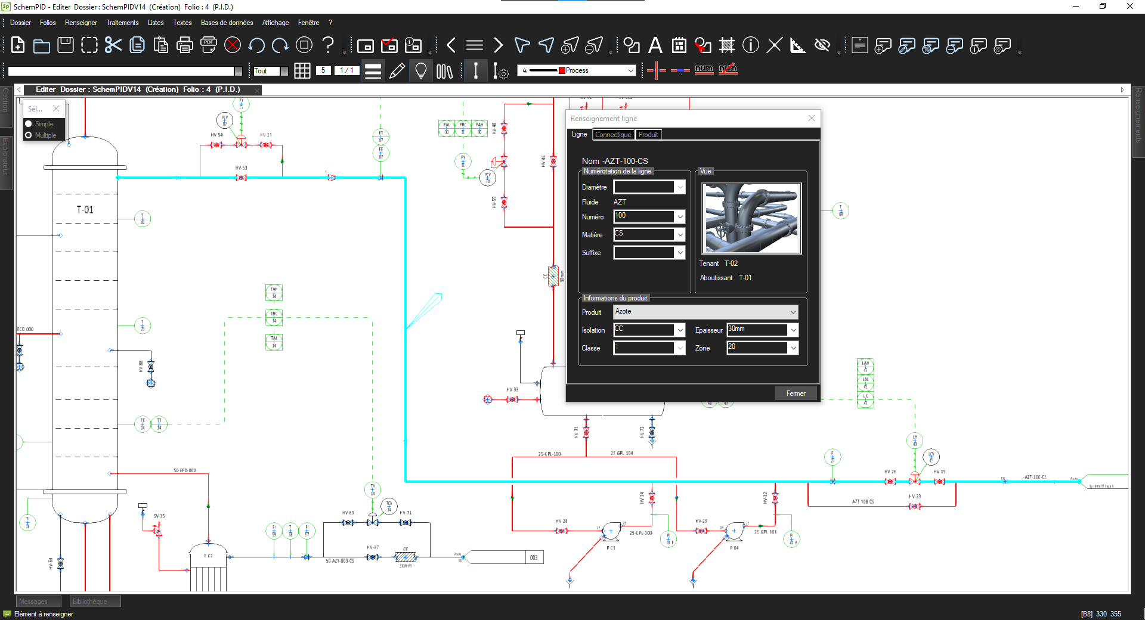Click the edit comment bubble with pencil icon

[x=907, y=45]
